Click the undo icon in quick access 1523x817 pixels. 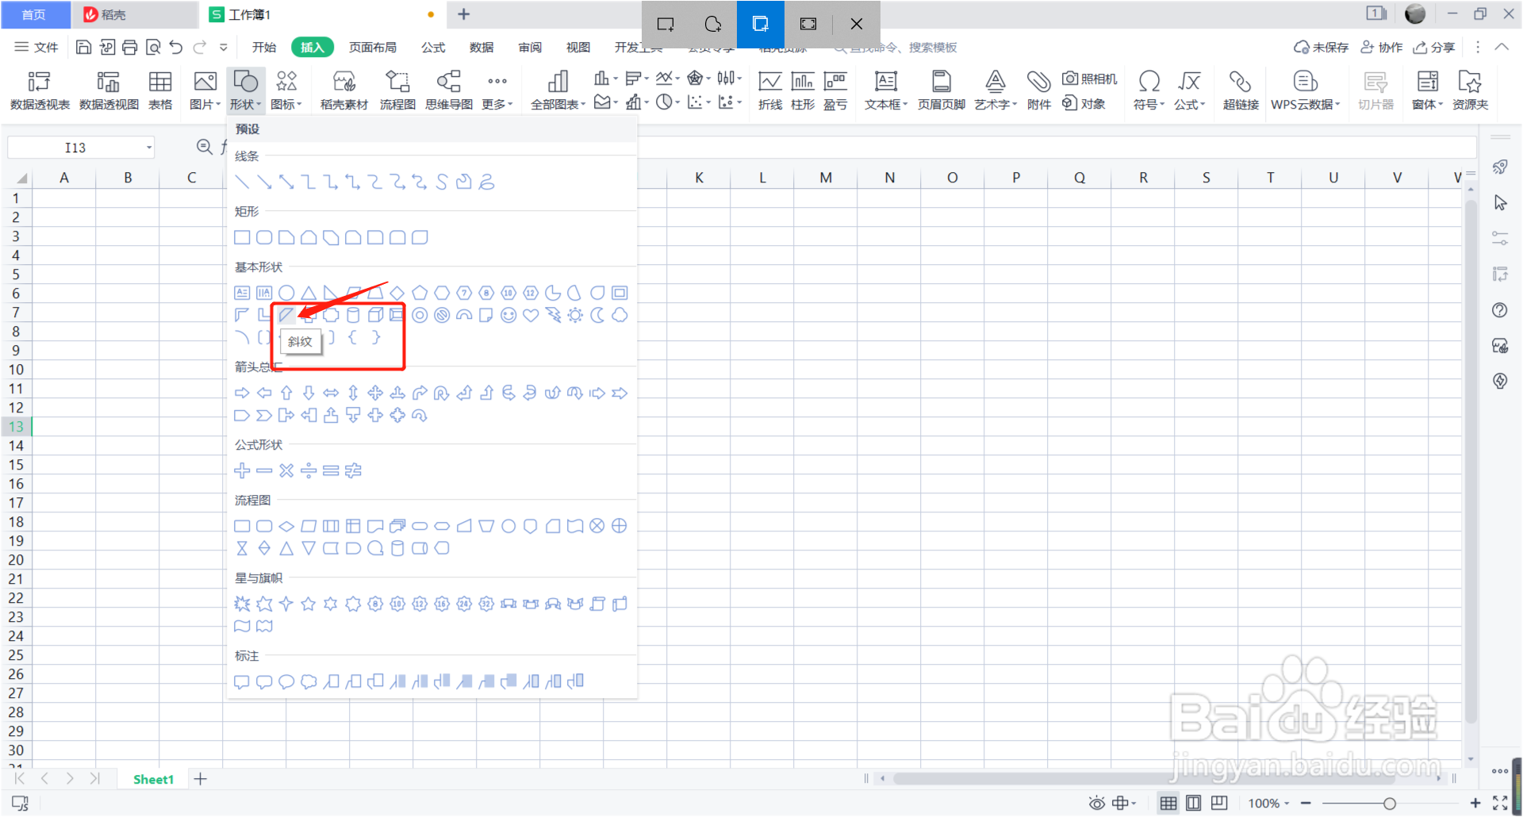(176, 48)
